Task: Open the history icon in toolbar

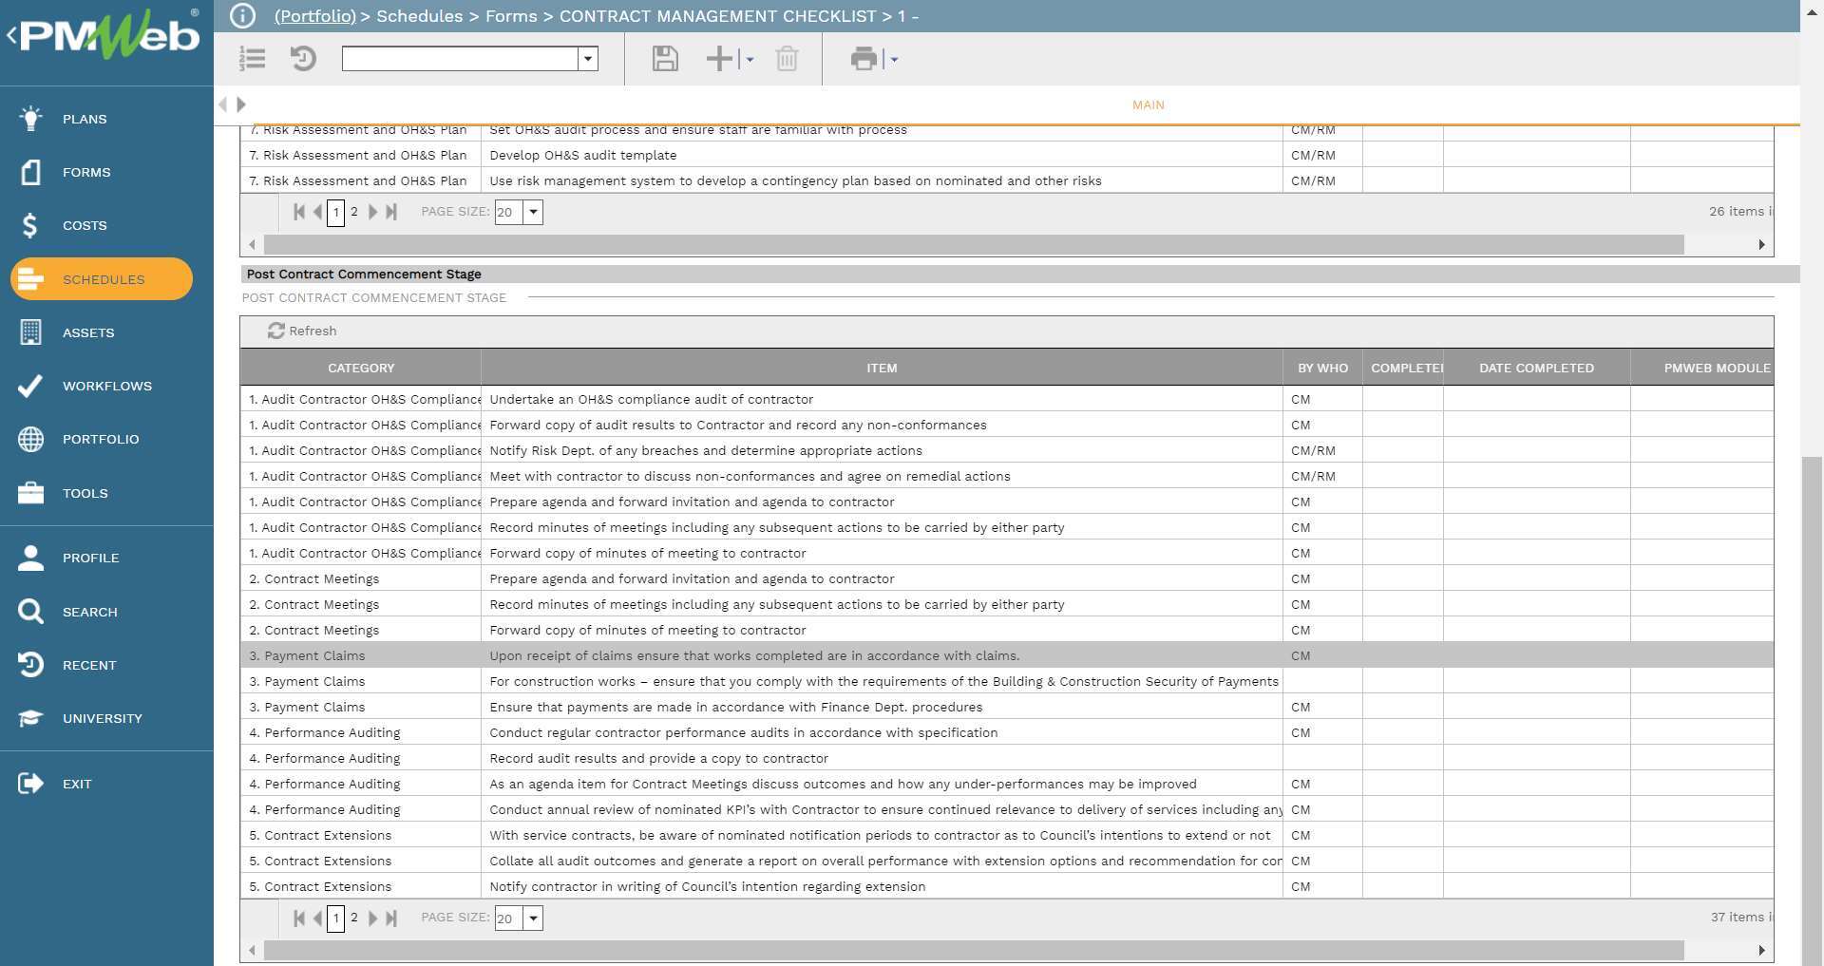Action: click(303, 59)
